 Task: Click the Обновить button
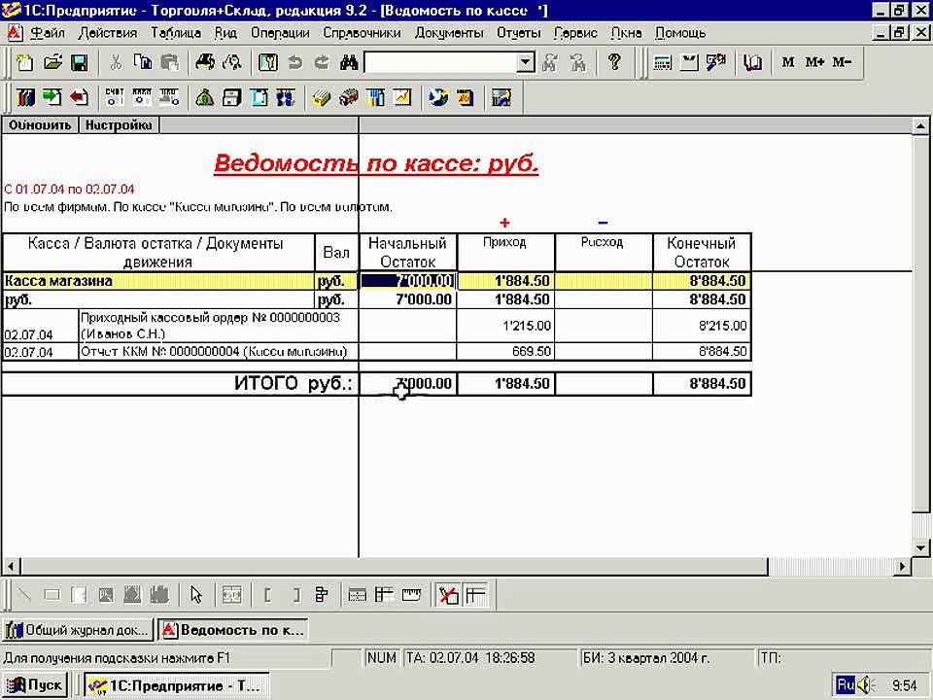40,125
